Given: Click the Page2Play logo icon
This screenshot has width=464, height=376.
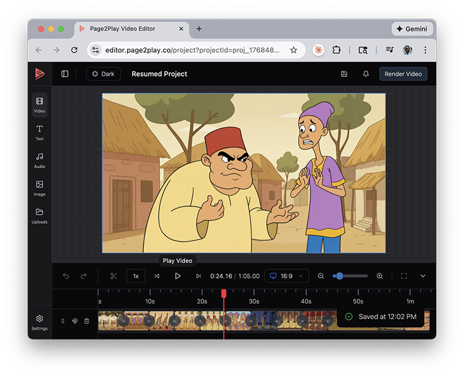Looking at the screenshot, I should click(39, 74).
